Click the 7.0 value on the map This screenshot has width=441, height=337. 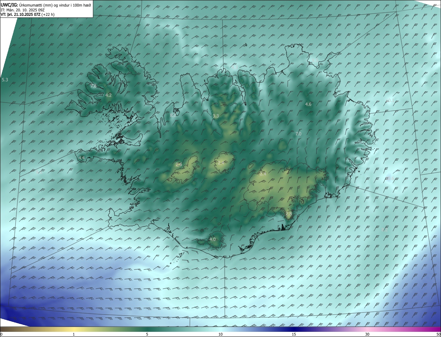tap(298, 134)
